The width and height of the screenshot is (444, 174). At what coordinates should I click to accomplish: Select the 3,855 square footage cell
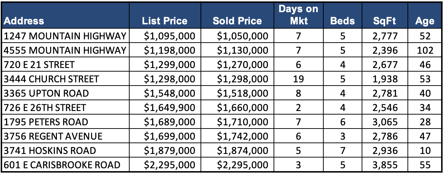coord(384,165)
